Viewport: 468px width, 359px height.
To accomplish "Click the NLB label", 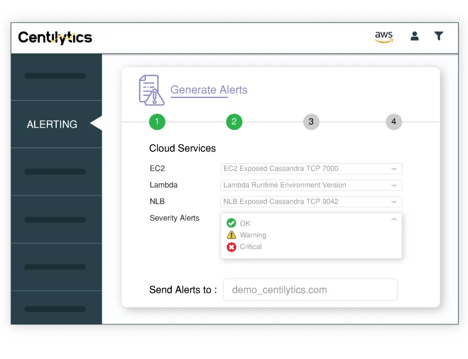I will 157,202.
